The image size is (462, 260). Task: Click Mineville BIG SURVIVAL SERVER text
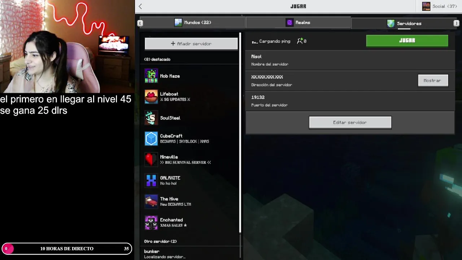[186, 162]
